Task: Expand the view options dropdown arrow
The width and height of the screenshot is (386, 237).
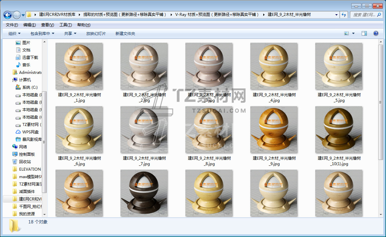Action: pos(353,33)
